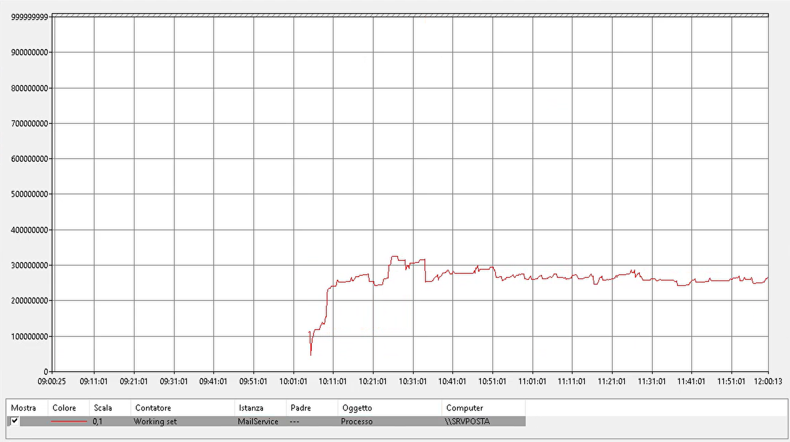Click the 999999999 maximum axis label

[29, 17]
